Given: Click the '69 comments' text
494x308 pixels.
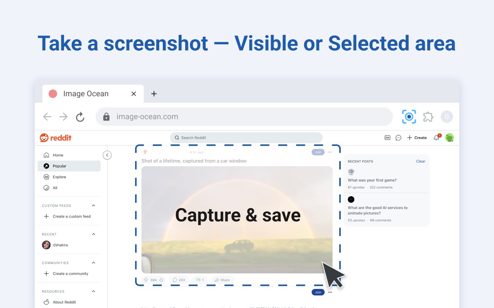Looking at the screenshot, I should coord(381,220).
